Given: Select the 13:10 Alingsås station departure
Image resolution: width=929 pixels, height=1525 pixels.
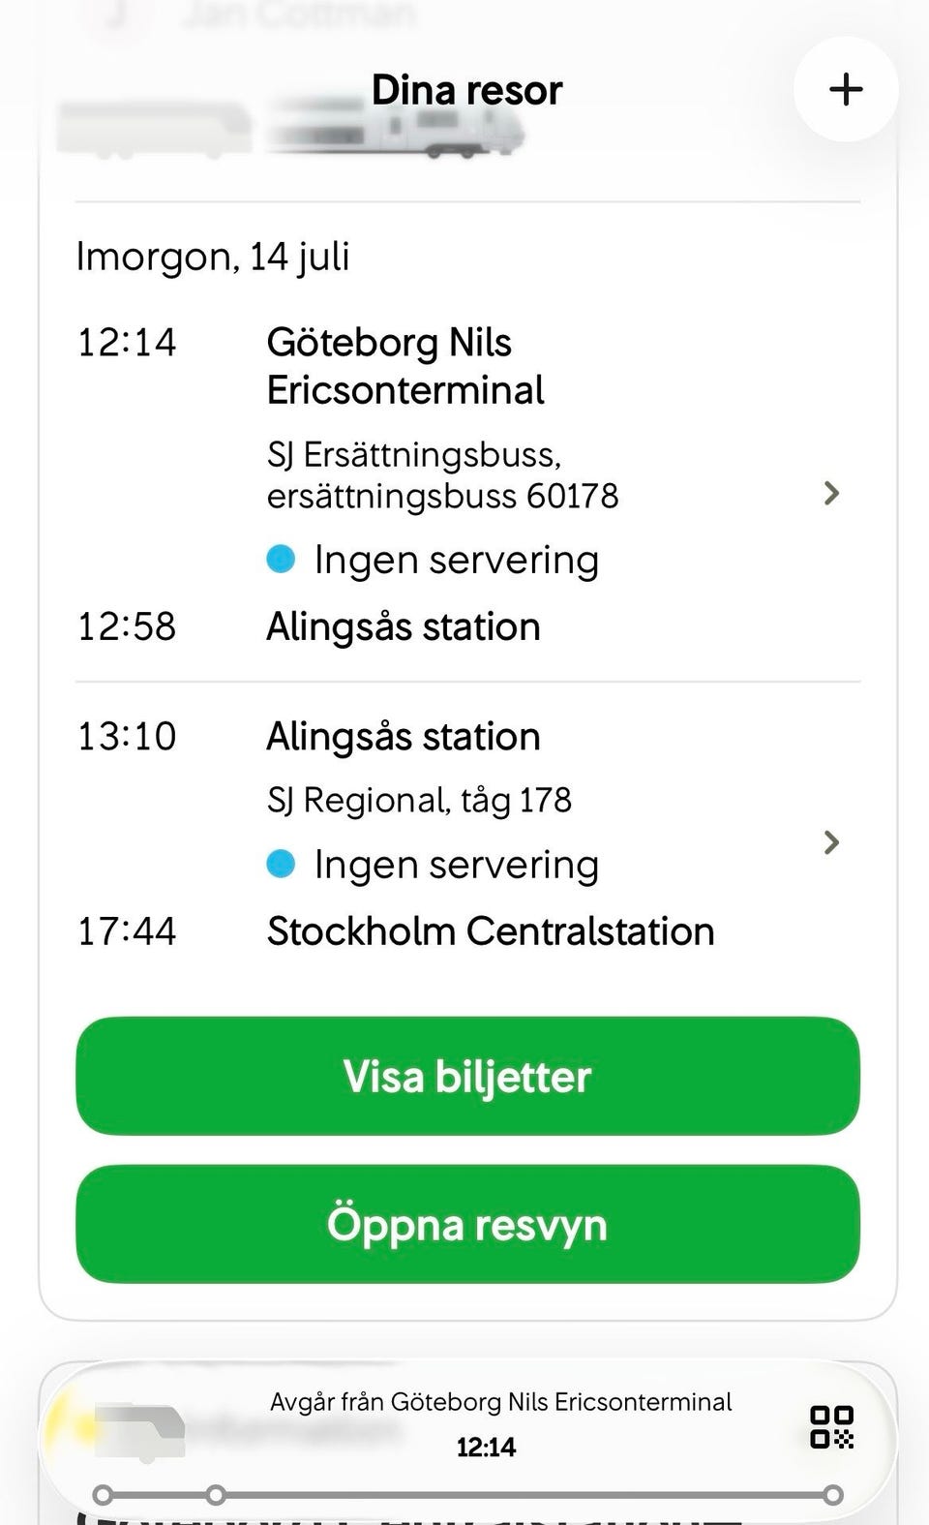Looking at the screenshot, I should (403, 737).
